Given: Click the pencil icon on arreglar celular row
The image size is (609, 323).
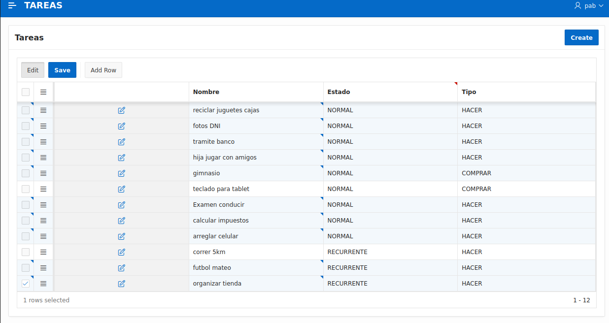Looking at the screenshot, I should tap(121, 236).
